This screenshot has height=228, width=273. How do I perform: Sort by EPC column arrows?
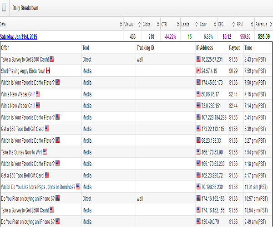click(233, 24)
